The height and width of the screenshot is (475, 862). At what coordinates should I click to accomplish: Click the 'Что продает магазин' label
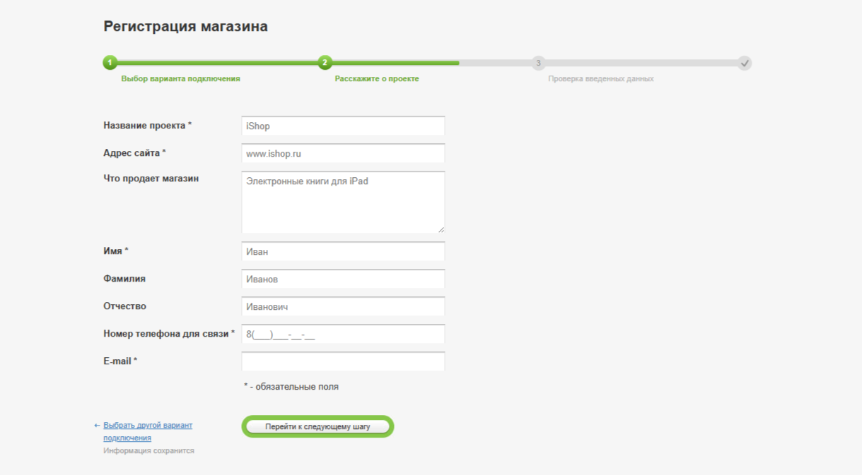coord(151,179)
